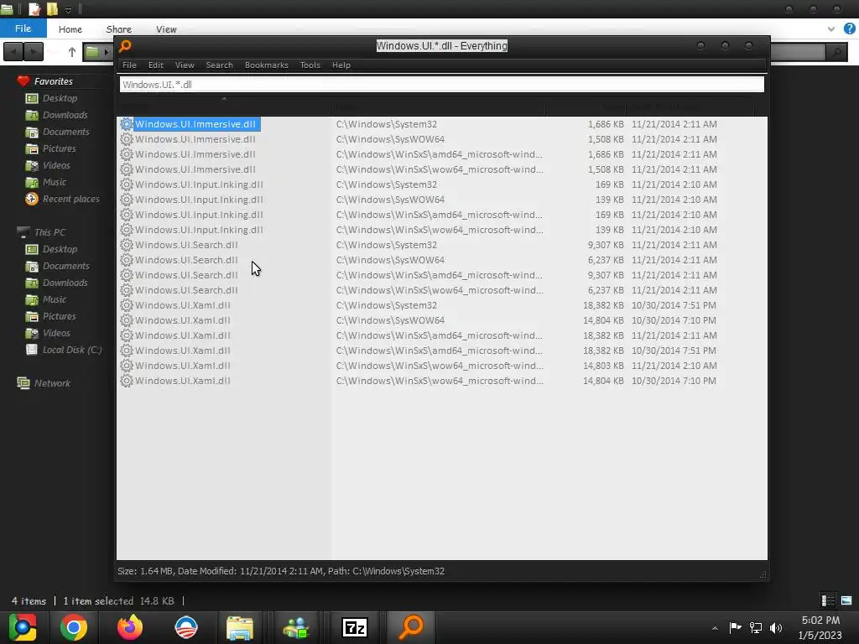Open the Home ribbon tab in Explorer

pyautogui.click(x=70, y=29)
